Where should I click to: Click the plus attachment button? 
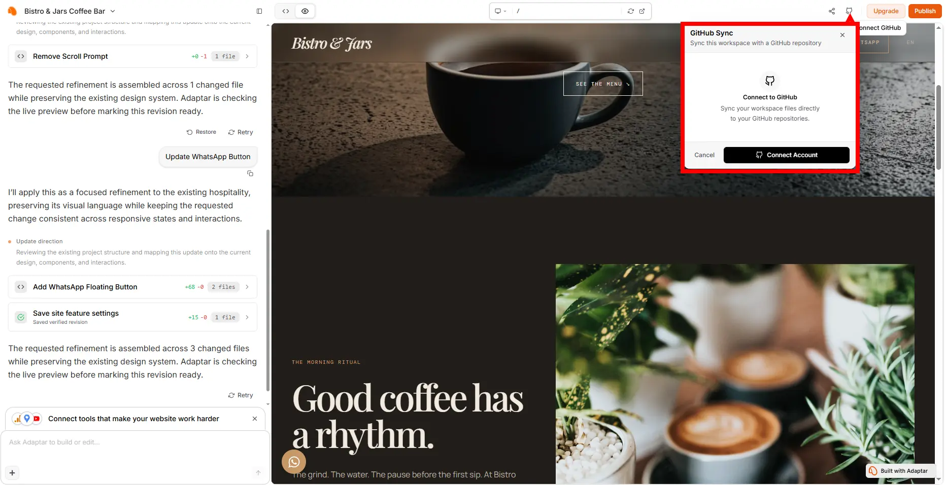pyautogui.click(x=12, y=473)
